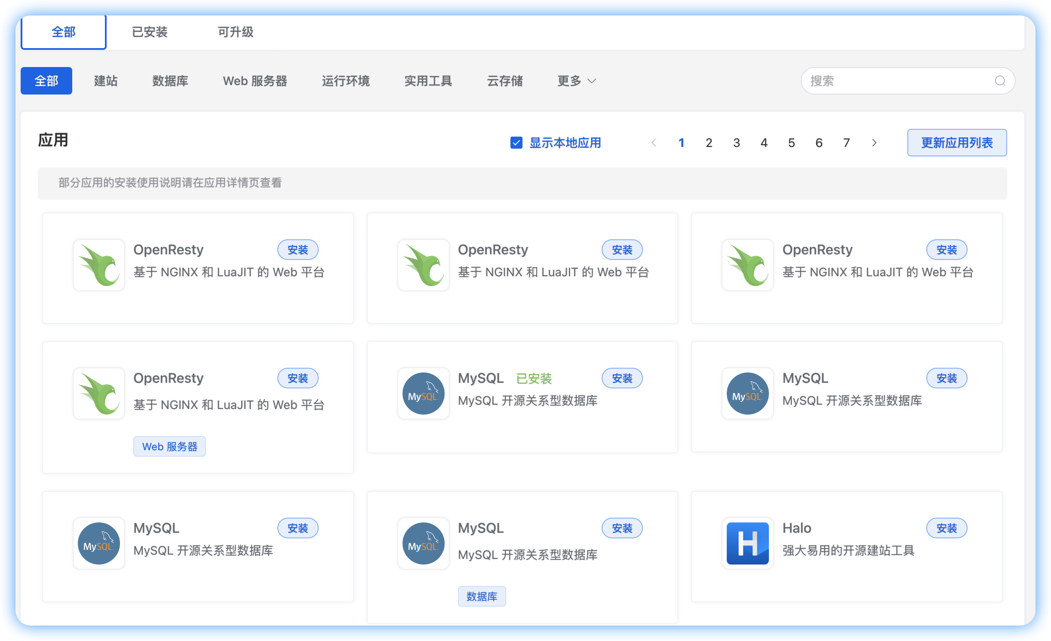Go to page 3 in pagination
The width and height of the screenshot is (1051, 641).
click(736, 143)
